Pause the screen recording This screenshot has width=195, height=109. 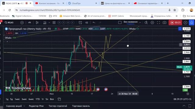pyautogui.click(x=185, y=23)
